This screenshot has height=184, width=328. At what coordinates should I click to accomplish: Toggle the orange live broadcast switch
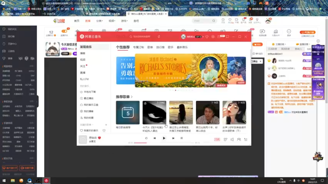click(64, 31)
